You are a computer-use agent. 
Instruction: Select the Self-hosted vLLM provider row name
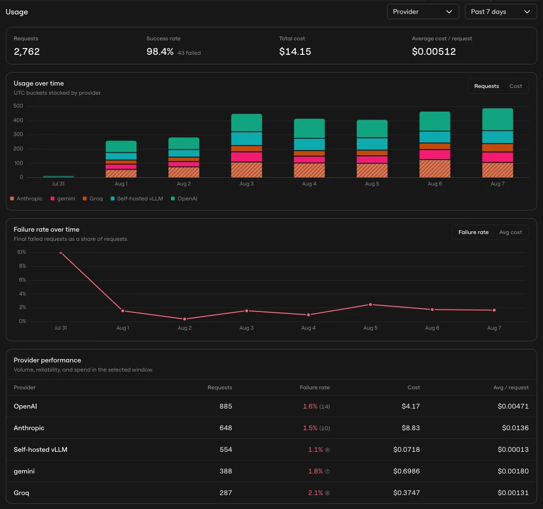tap(40, 449)
